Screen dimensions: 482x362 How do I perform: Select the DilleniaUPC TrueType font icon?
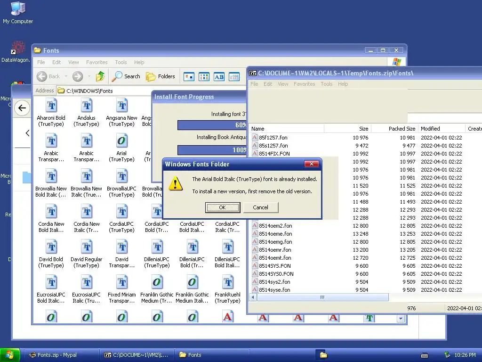[157, 247]
